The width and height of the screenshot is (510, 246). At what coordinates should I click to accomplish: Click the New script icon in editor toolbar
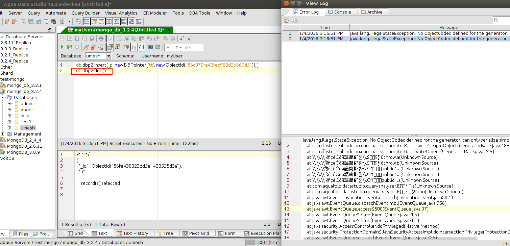click(x=63, y=39)
